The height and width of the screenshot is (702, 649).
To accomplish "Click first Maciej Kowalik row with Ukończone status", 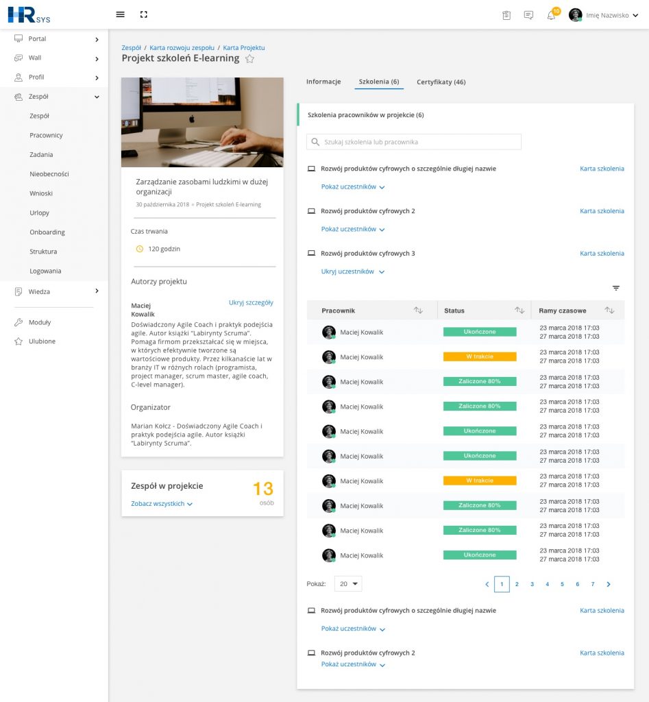I will pos(465,332).
